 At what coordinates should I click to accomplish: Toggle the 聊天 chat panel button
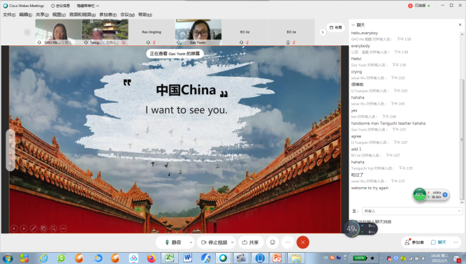click(439, 242)
